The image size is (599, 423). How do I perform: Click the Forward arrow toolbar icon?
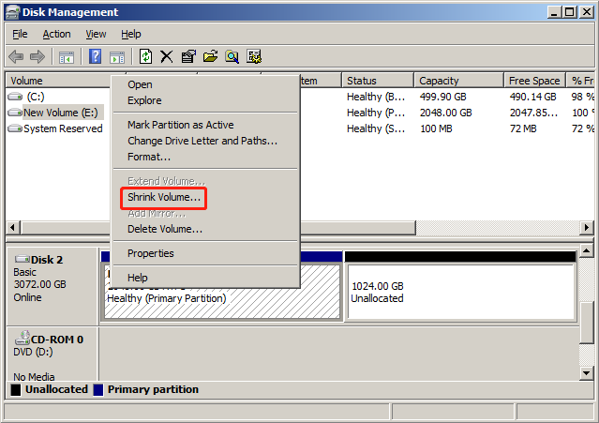[37, 57]
